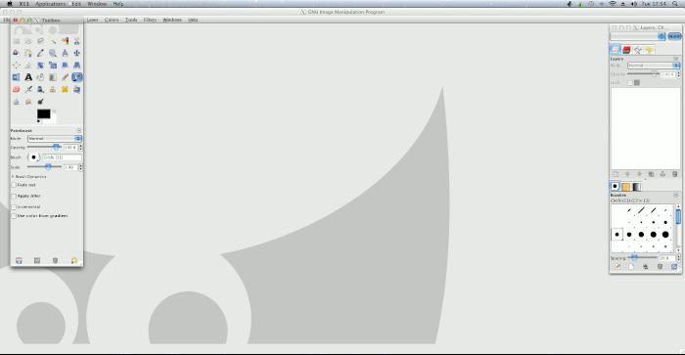Select the Paths tool

[x=28, y=53]
